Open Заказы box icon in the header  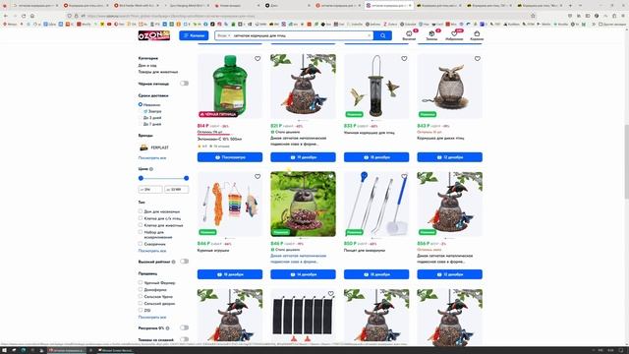pos(431,33)
